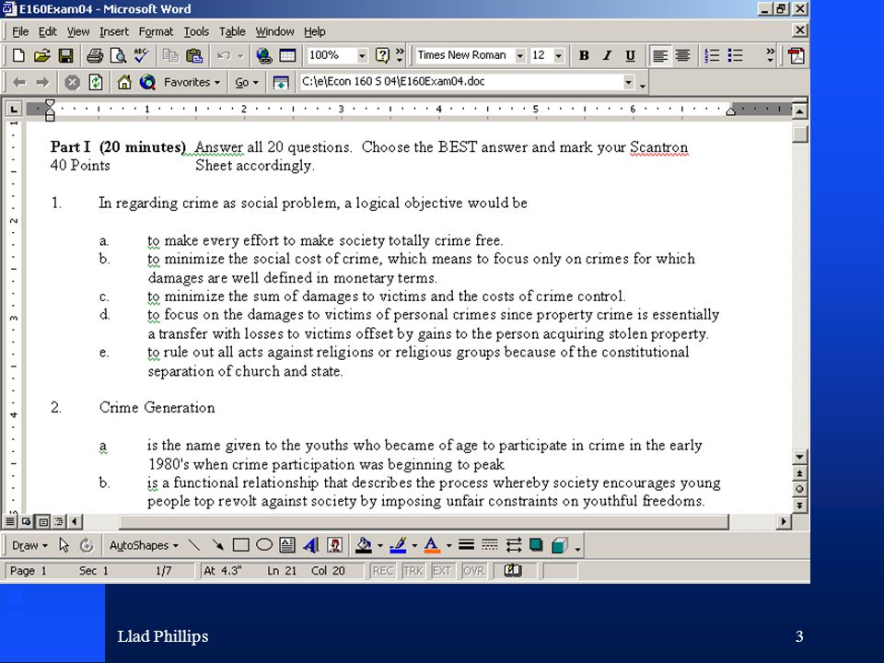This screenshot has height=663, width=884.
Task: Insert a hyperlink using the globe icon
Action: [264, 55]
